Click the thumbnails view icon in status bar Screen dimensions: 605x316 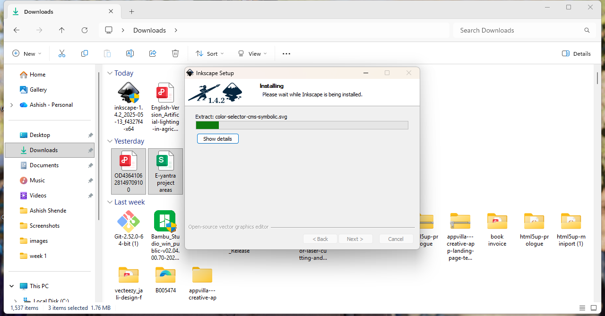tap(594, 308)
